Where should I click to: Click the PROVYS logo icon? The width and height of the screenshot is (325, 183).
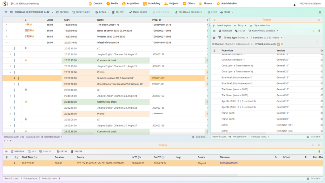click(x=5, y=3)
